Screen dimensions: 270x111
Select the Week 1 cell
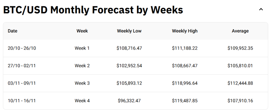[x=82, y=48]
